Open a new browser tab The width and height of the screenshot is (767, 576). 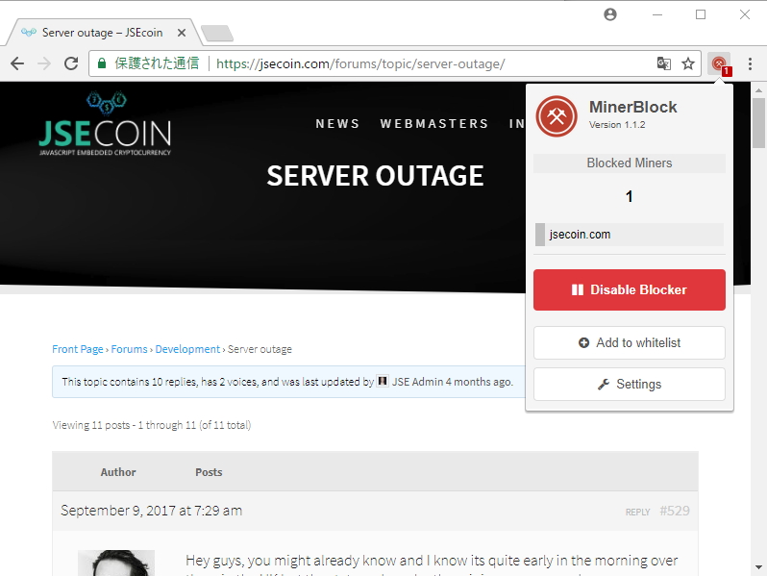coord(217,34)
